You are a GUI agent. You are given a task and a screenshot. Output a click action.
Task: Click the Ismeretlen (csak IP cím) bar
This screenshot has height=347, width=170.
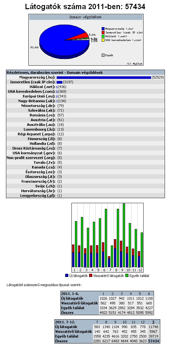pos(59,82)
